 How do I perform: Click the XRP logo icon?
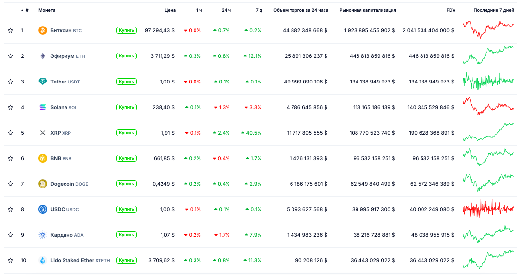(x=43, y=133)
